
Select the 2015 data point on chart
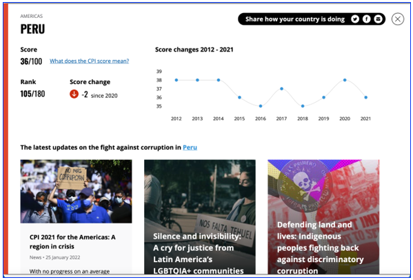coord(239,97)
